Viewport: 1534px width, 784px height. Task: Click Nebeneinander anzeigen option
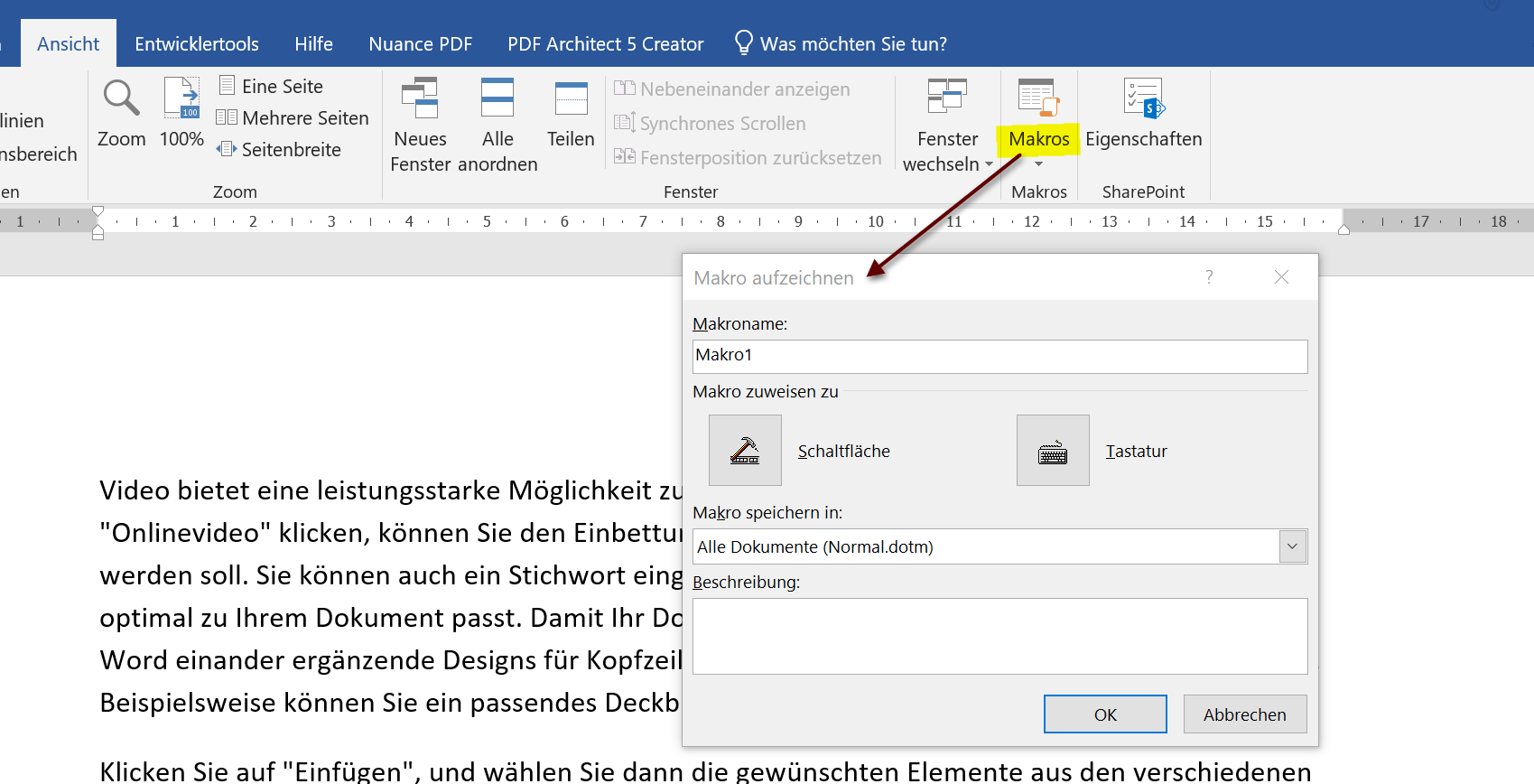(732, 89)
